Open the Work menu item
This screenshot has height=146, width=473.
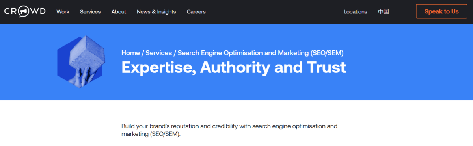click(63, 12)
